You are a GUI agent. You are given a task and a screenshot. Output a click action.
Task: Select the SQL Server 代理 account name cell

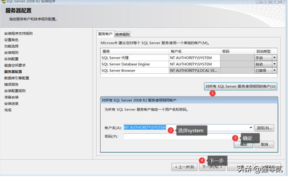[195, 58]
